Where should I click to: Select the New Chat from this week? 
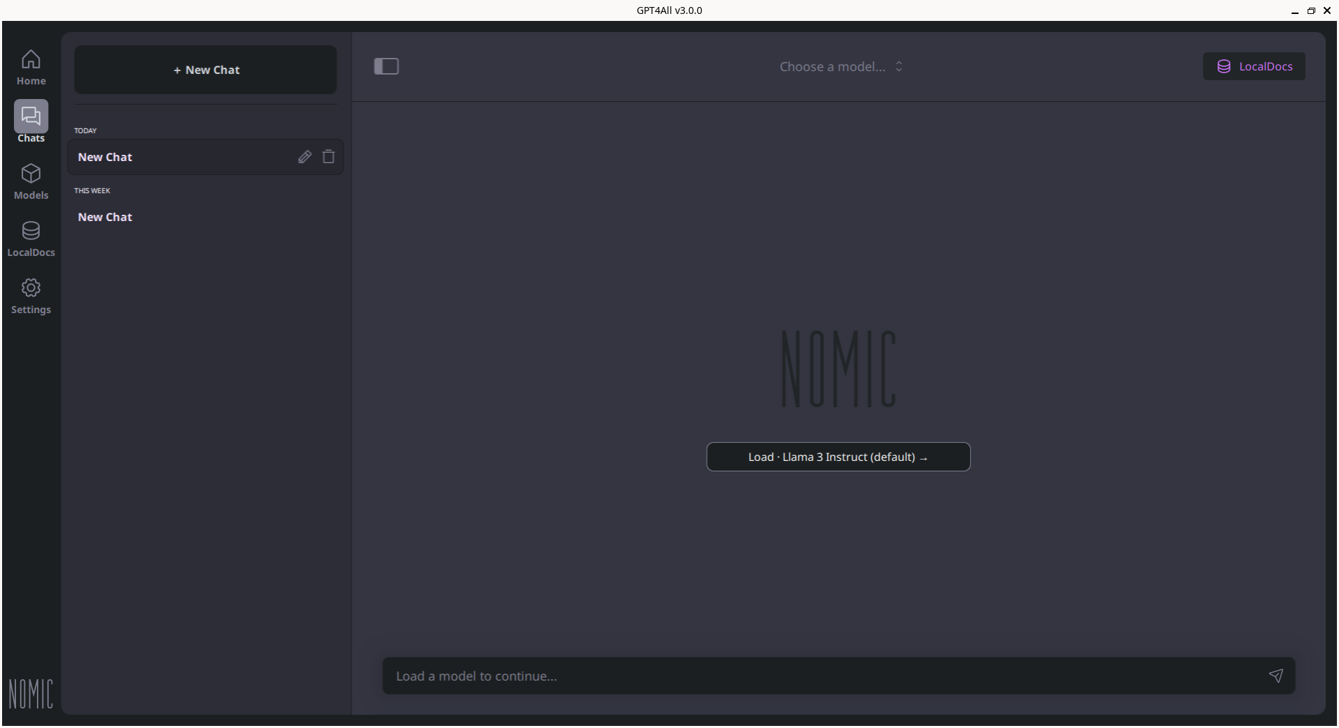coord(206,217)
